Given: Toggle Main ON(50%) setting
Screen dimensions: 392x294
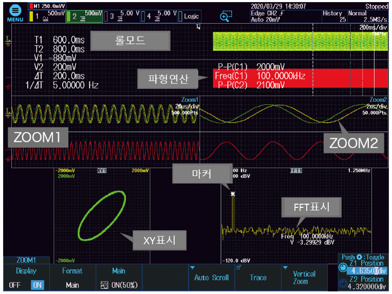Looking at the screenshot, I should (119, 278).
